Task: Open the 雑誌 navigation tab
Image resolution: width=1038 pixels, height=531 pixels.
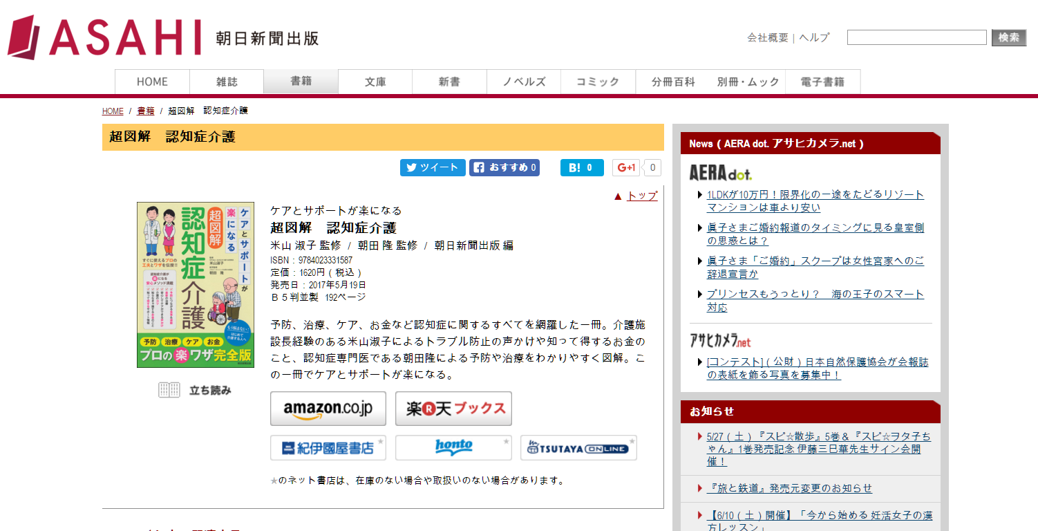Action: (227, 82)
